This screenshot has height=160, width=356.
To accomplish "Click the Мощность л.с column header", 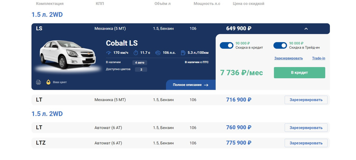I will (207, 4).
